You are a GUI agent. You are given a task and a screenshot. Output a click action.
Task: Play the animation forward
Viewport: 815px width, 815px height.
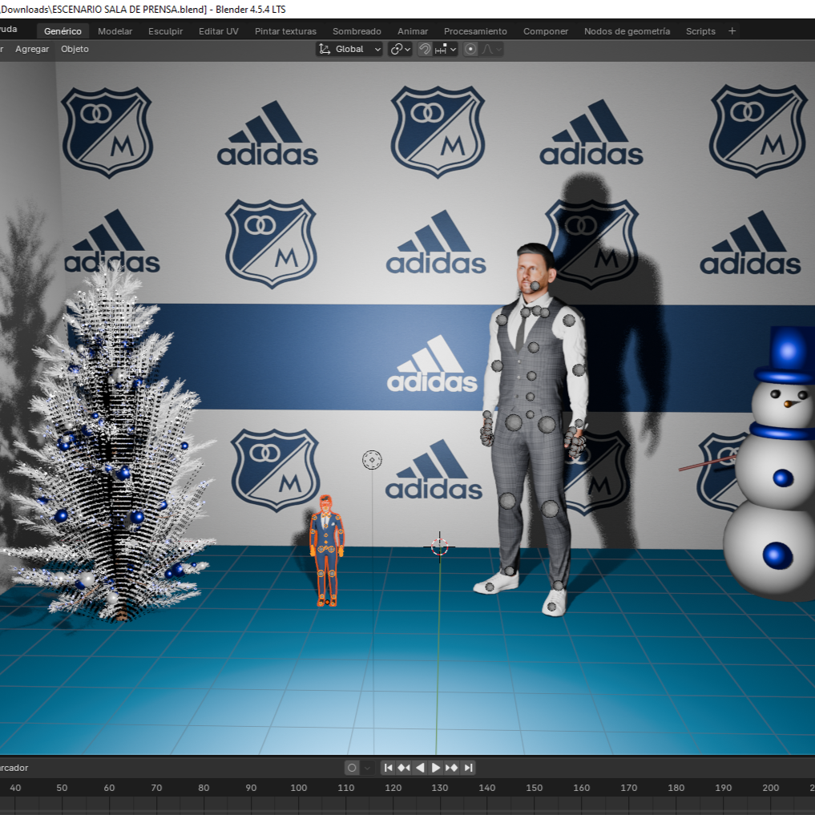click(x=436, y=768)
